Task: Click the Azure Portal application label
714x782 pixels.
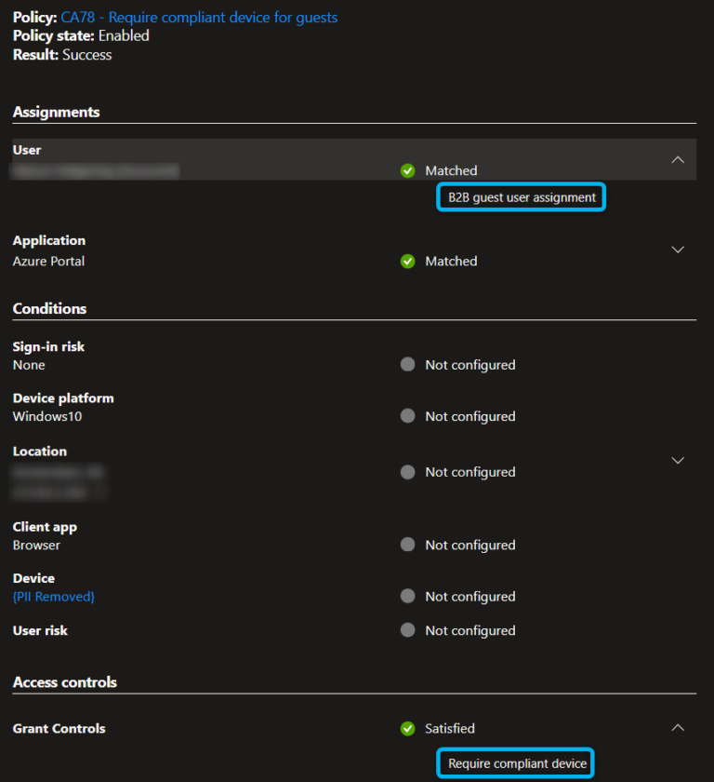Action: [48, 261]
